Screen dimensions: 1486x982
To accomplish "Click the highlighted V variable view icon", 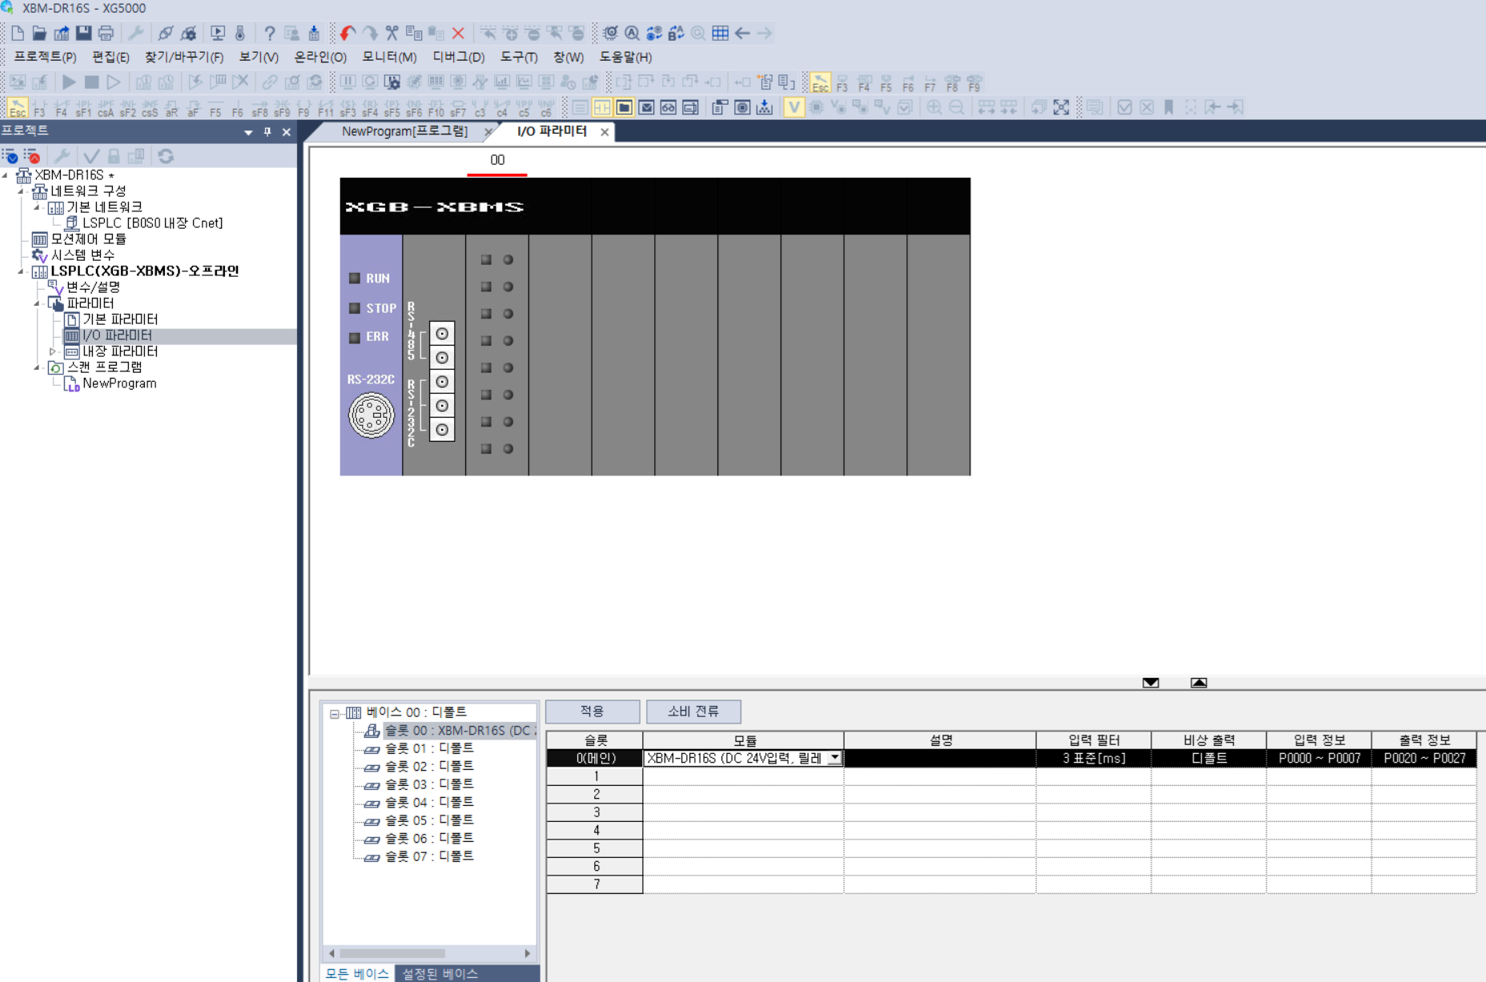I will tap(793, 107).
